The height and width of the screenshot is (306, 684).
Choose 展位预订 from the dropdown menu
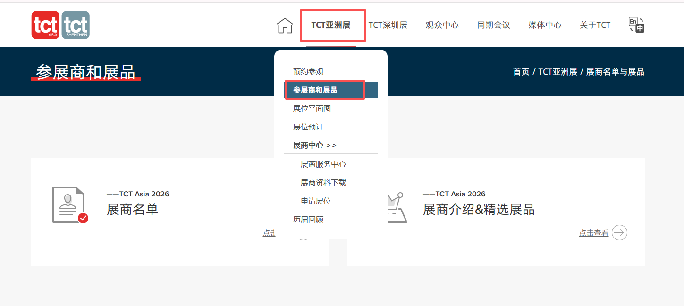pos(308,127)
